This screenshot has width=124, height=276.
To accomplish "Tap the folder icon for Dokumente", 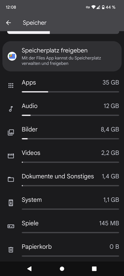I will 11,179.
